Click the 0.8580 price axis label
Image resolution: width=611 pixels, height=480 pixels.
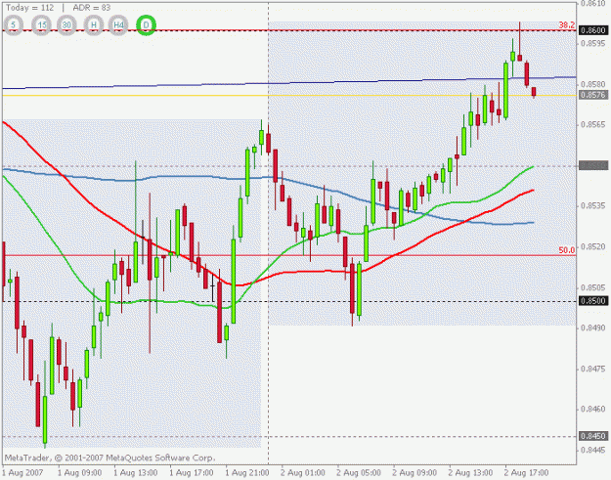point(593,84)
